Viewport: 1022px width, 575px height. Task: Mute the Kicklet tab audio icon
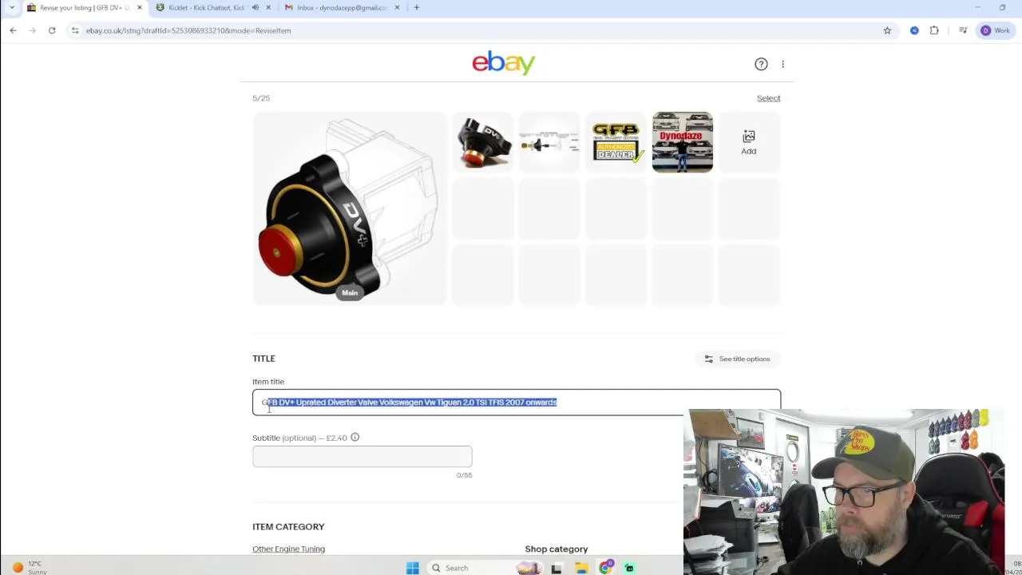[255, 7]
